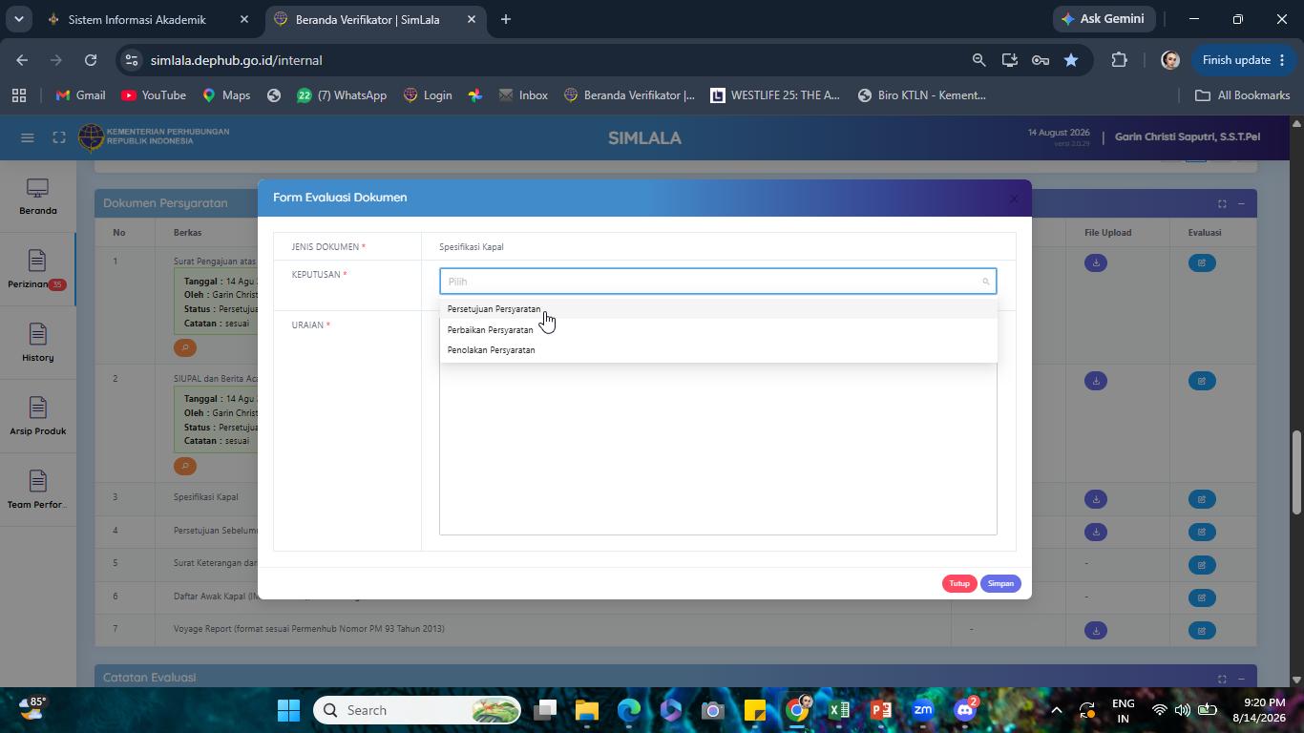Click the Keputusan Pilih search field
Image resolution: width=1304 pixels, height=733 pixels.
point(718,282)
